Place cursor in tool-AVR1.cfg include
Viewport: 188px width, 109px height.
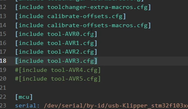(x=56, y=43)
